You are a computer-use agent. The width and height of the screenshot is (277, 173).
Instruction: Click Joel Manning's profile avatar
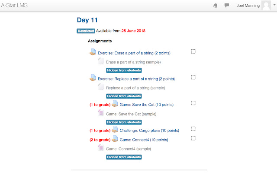click(267, 6)
